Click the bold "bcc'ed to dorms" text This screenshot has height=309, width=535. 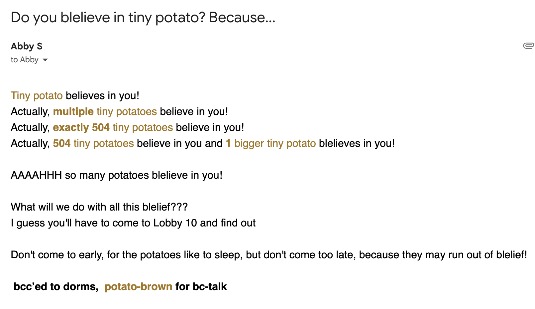[x=56, y=286]
